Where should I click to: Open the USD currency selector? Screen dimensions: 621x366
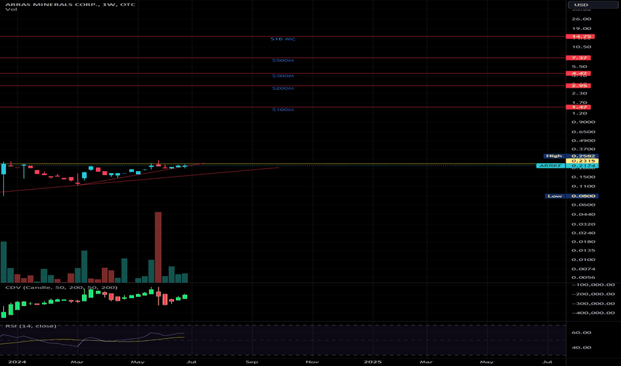click(592, 5)
